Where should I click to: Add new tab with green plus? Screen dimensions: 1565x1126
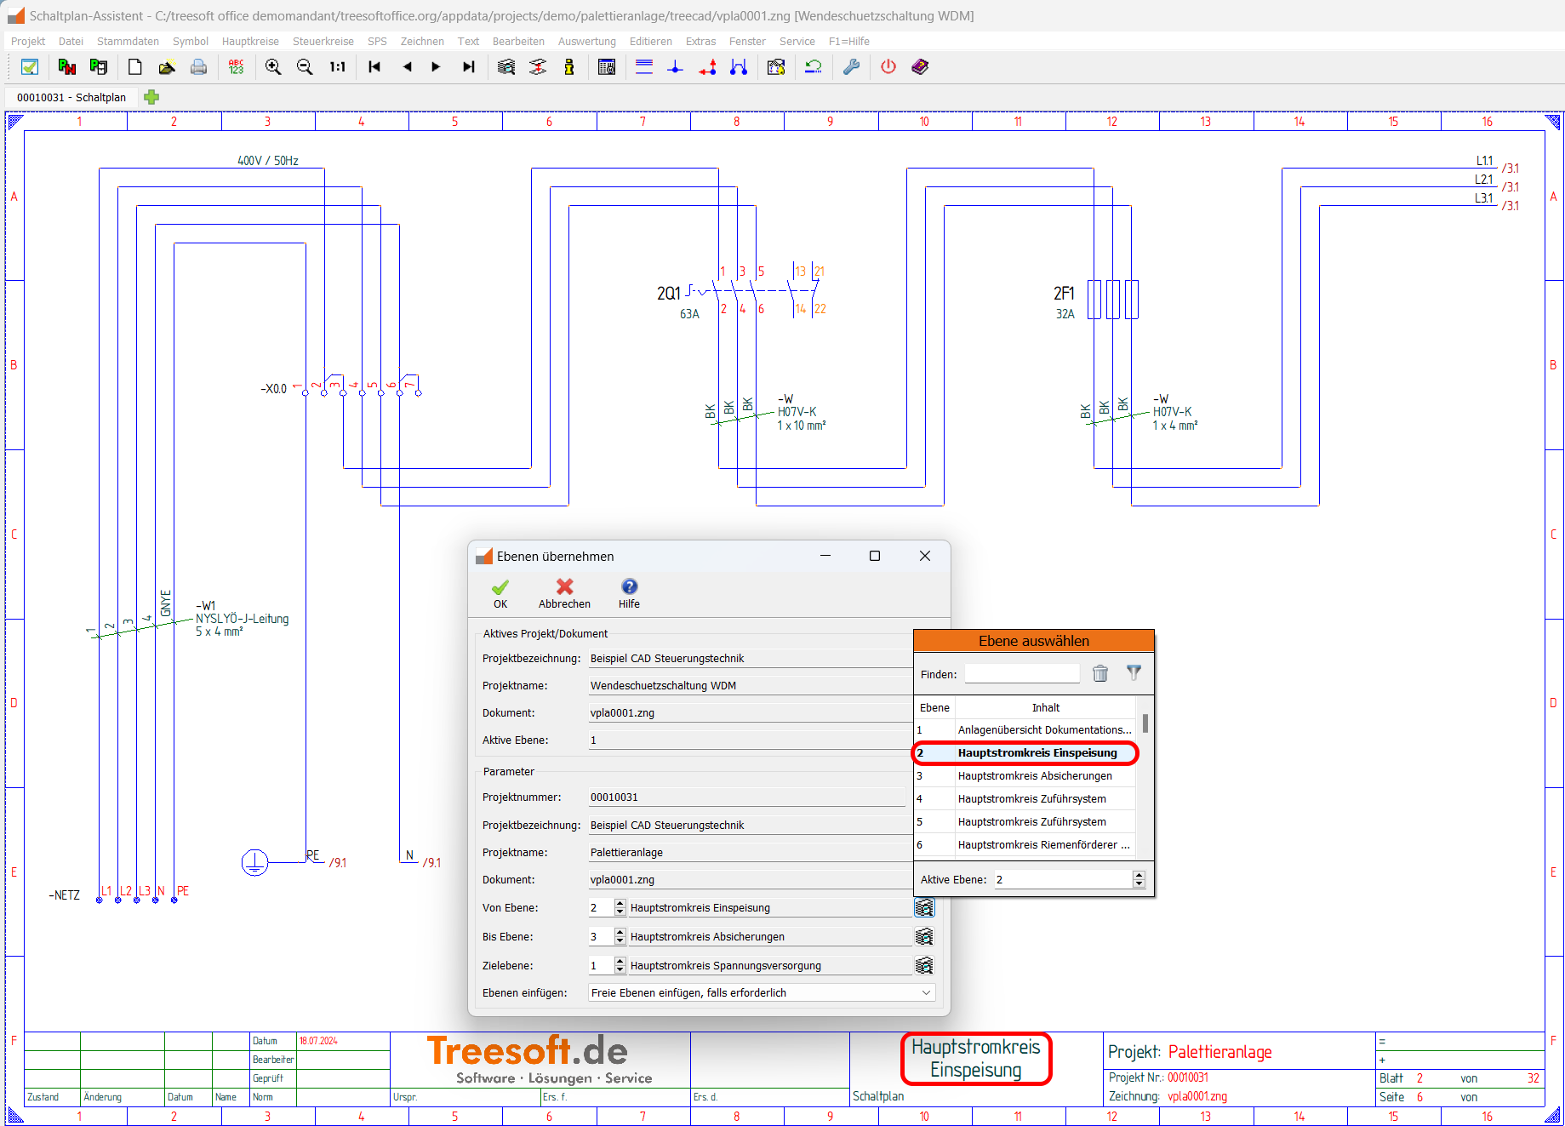151,97
